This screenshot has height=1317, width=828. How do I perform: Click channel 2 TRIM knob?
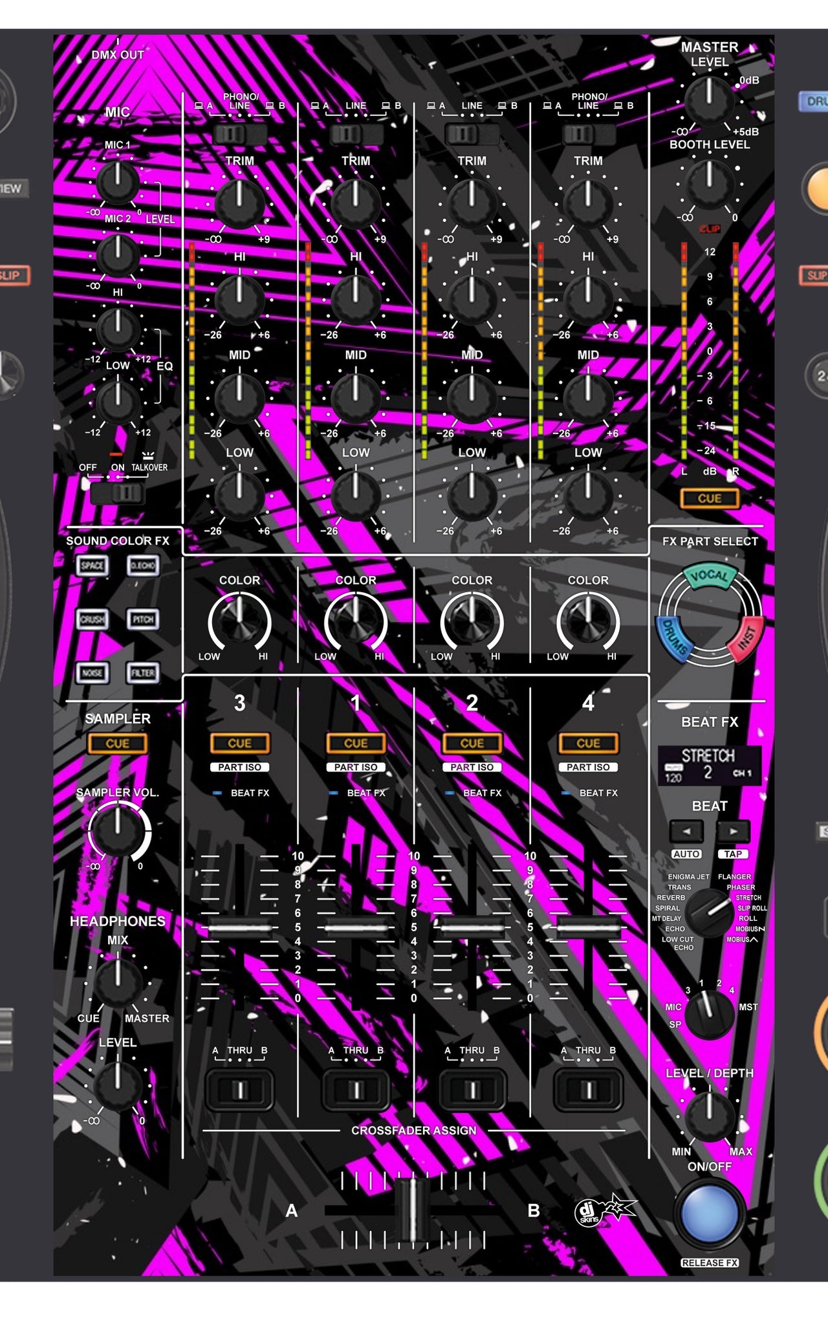click(x=472, y=204)
